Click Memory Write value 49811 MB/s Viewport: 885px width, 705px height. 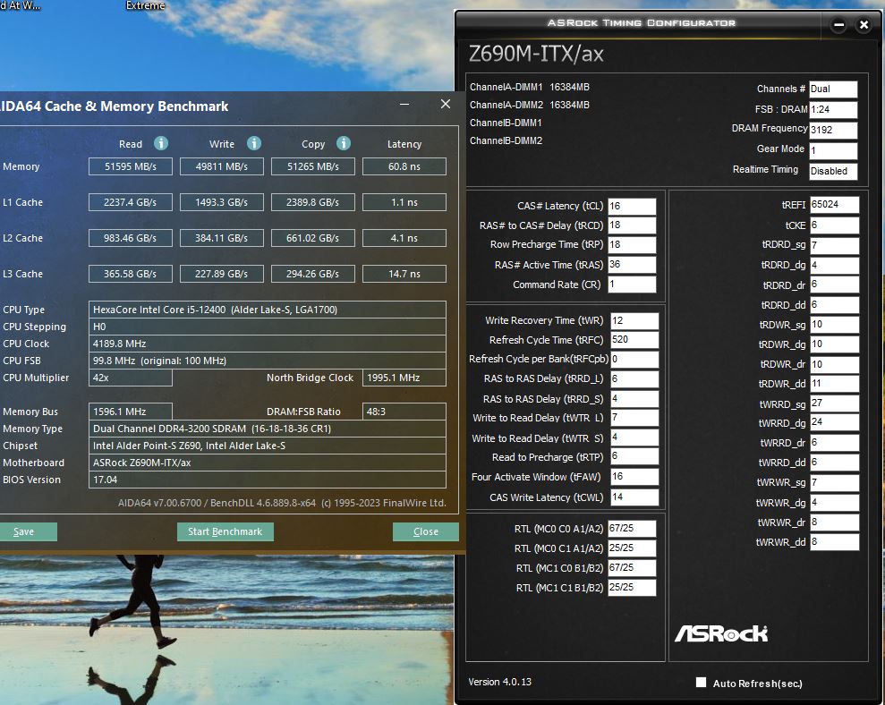222,166
